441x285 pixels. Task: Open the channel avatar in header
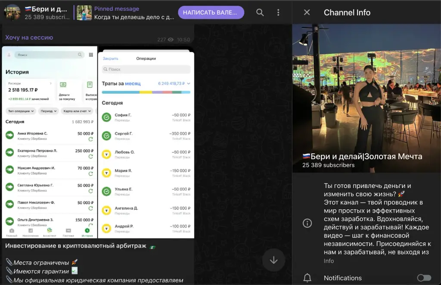coord(12,12)
